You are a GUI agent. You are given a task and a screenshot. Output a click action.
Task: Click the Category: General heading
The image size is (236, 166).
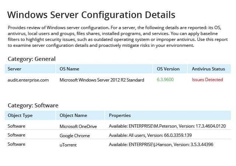point(32,59)
